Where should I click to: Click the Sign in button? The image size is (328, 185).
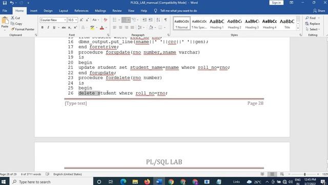pyautogui.click(x=276, y=3)
